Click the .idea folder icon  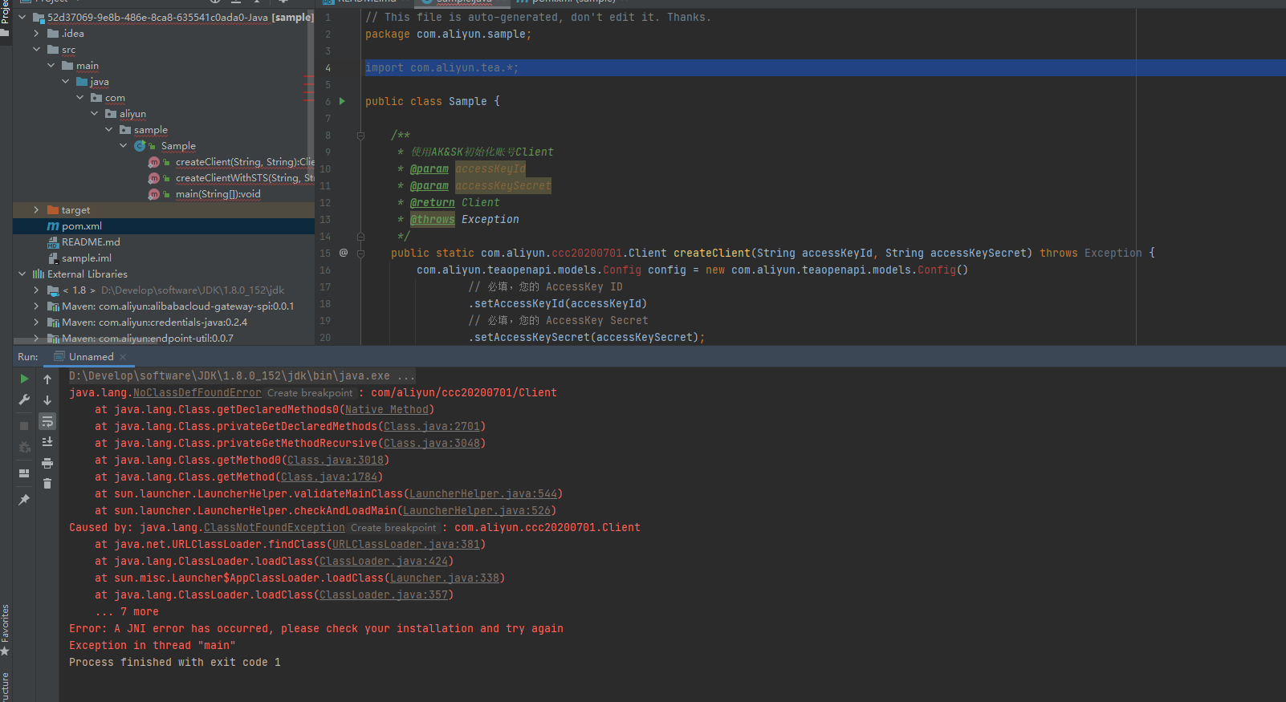click(53, 34)
